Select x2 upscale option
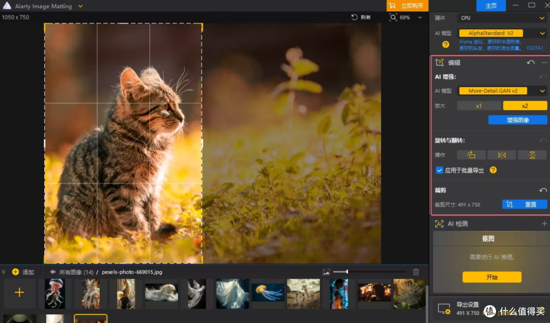Image resolution: width=550 pixels, height=323 pixels. (x=525, y=105)
